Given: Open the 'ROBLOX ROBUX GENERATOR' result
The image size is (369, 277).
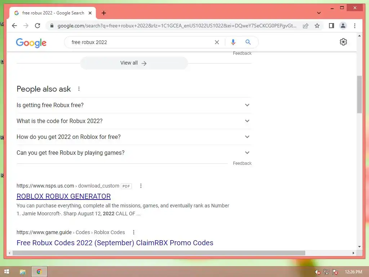Looking at the screenshot, I should [x=63, y=196].
